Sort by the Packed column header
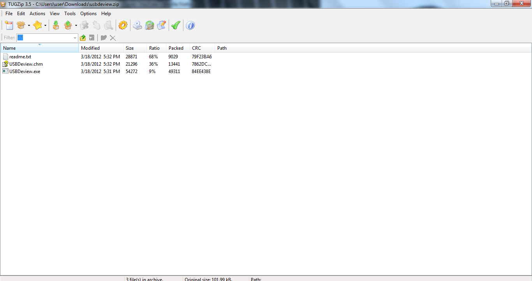The width and height of the screenshot is (532, 281). [178, 48]
